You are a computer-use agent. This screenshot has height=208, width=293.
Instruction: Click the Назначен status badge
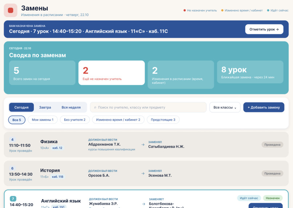click(273, 198)
